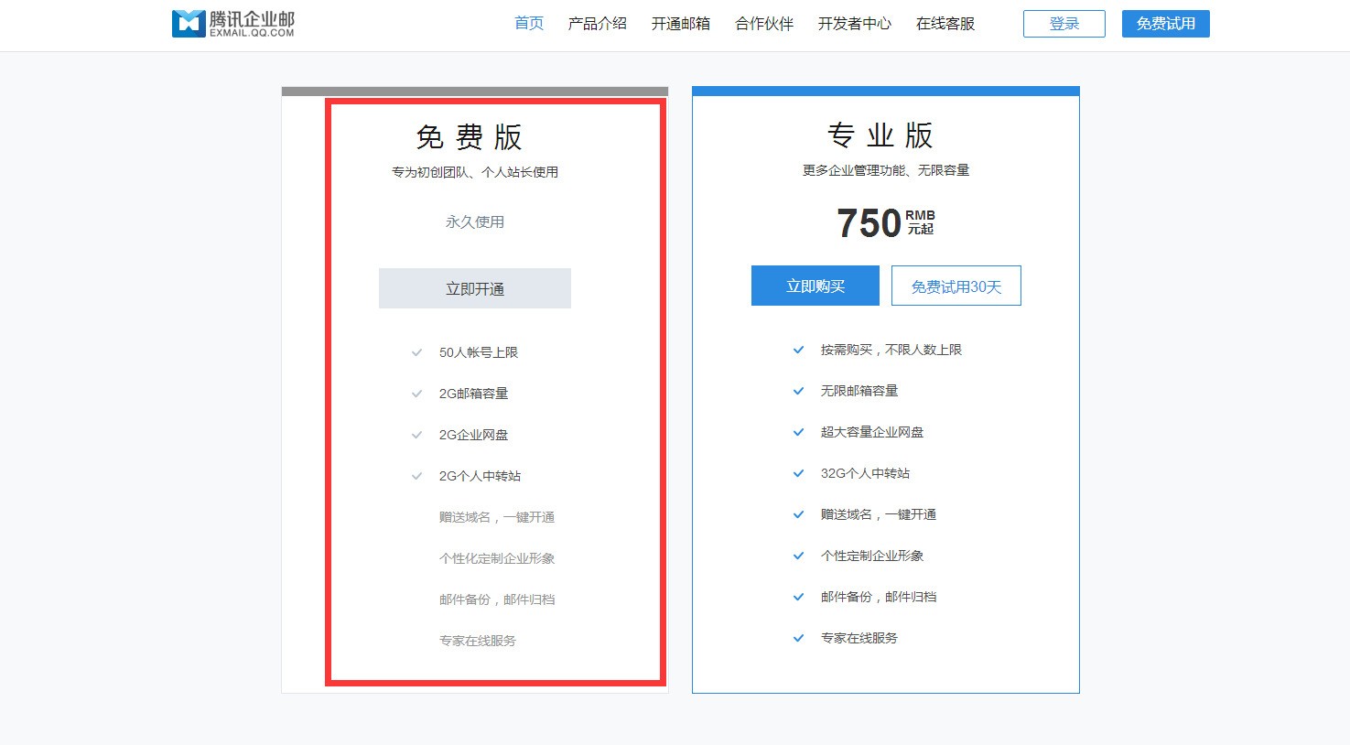Click the 登录 button
The height and width of the screenshot is (745, 1350).
coord(1064,24)
